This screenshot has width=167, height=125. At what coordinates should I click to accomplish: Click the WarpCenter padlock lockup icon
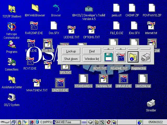[x=19, y=122]
